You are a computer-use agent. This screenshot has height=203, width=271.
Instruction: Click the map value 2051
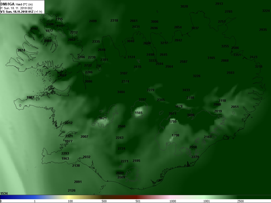point(235,107)
